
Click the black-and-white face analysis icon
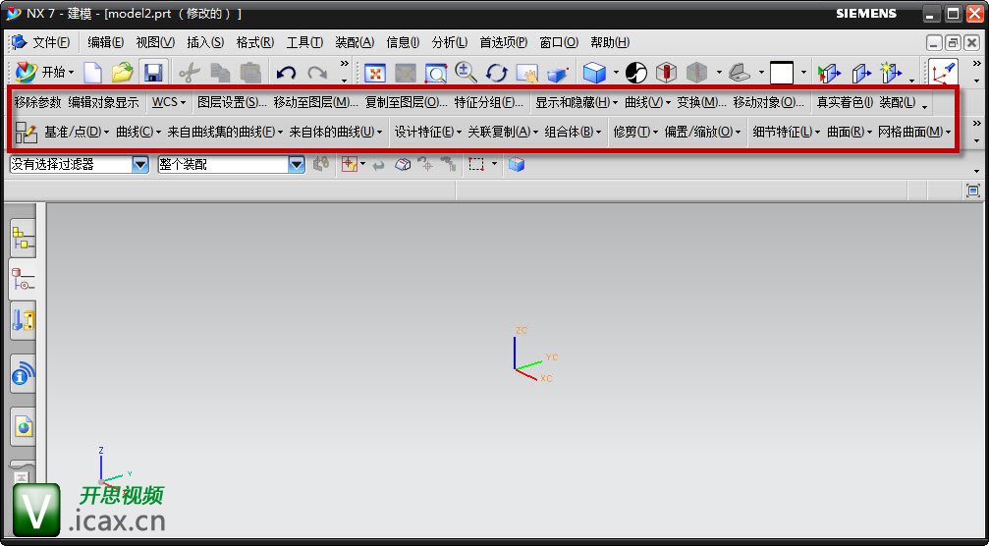[635, 73]
